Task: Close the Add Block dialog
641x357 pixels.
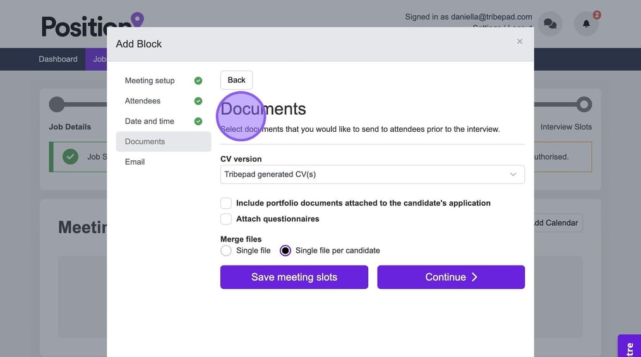Action: 520,42
